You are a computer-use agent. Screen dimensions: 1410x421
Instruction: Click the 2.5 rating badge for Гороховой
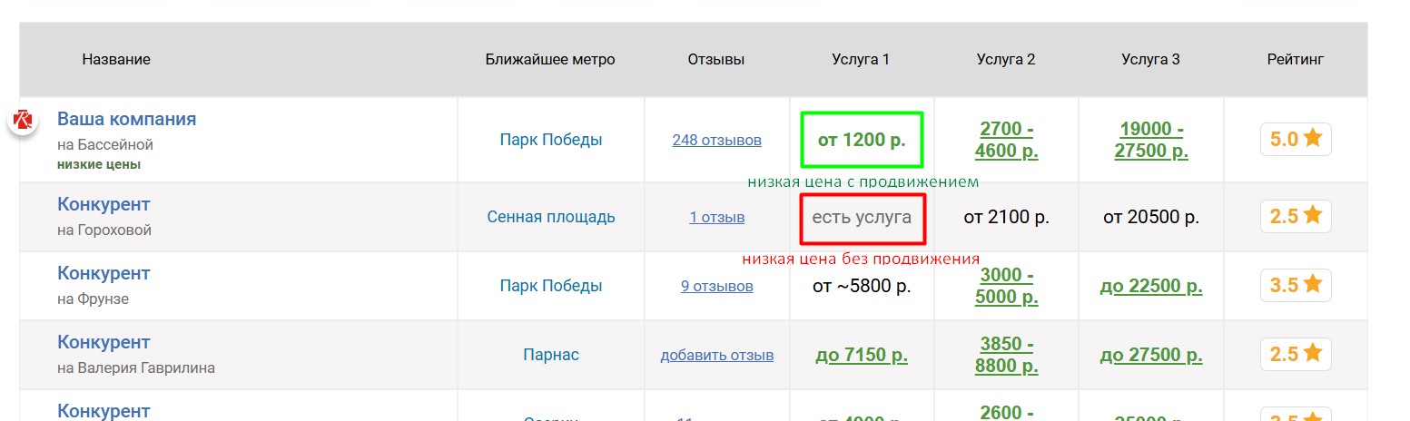1296,217
